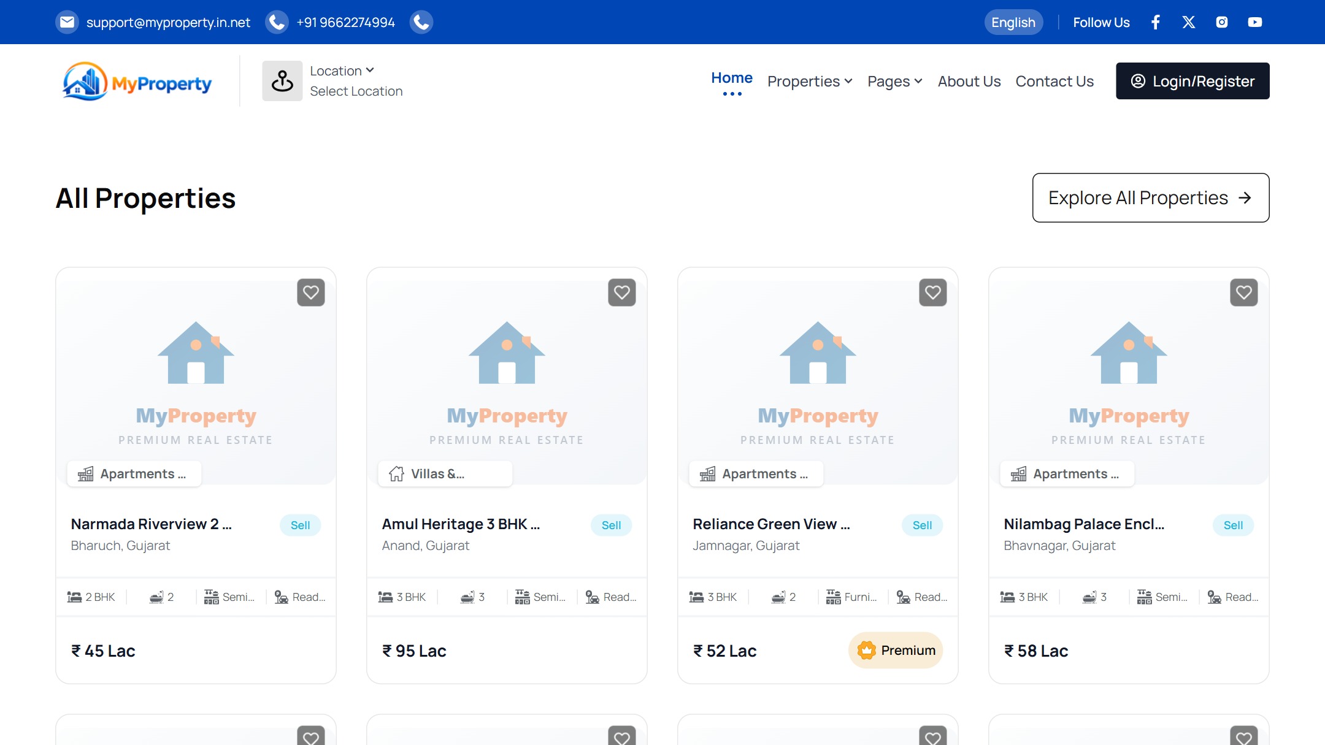1325x745 pixels.
Task: Open Nilambag Palace Encl... property title
Action: tap(1084, 524)
